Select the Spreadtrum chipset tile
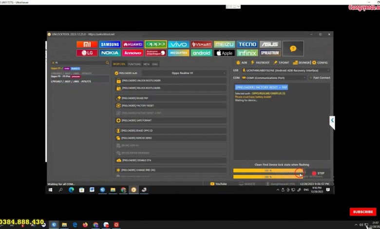Viewport: 380px width, 229px height. [270, 53]
